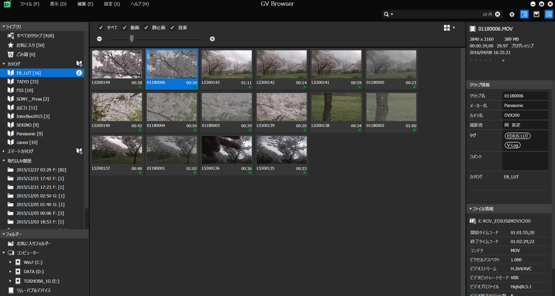Clear the search with the X icon

tap(497, 14)
